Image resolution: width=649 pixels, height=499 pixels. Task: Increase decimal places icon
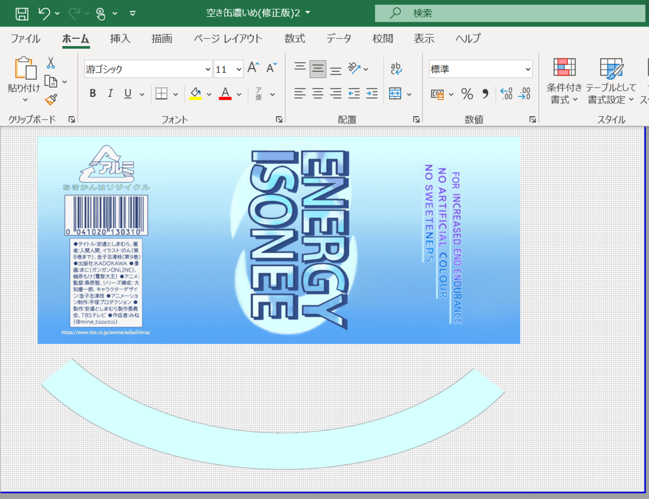tap(506, 94)
